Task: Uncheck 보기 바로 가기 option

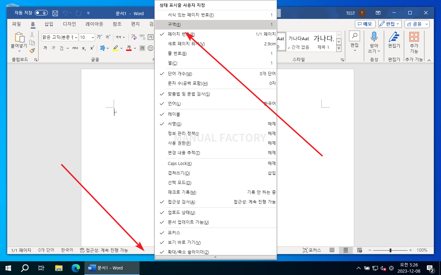Action: [x=216, y=243]
